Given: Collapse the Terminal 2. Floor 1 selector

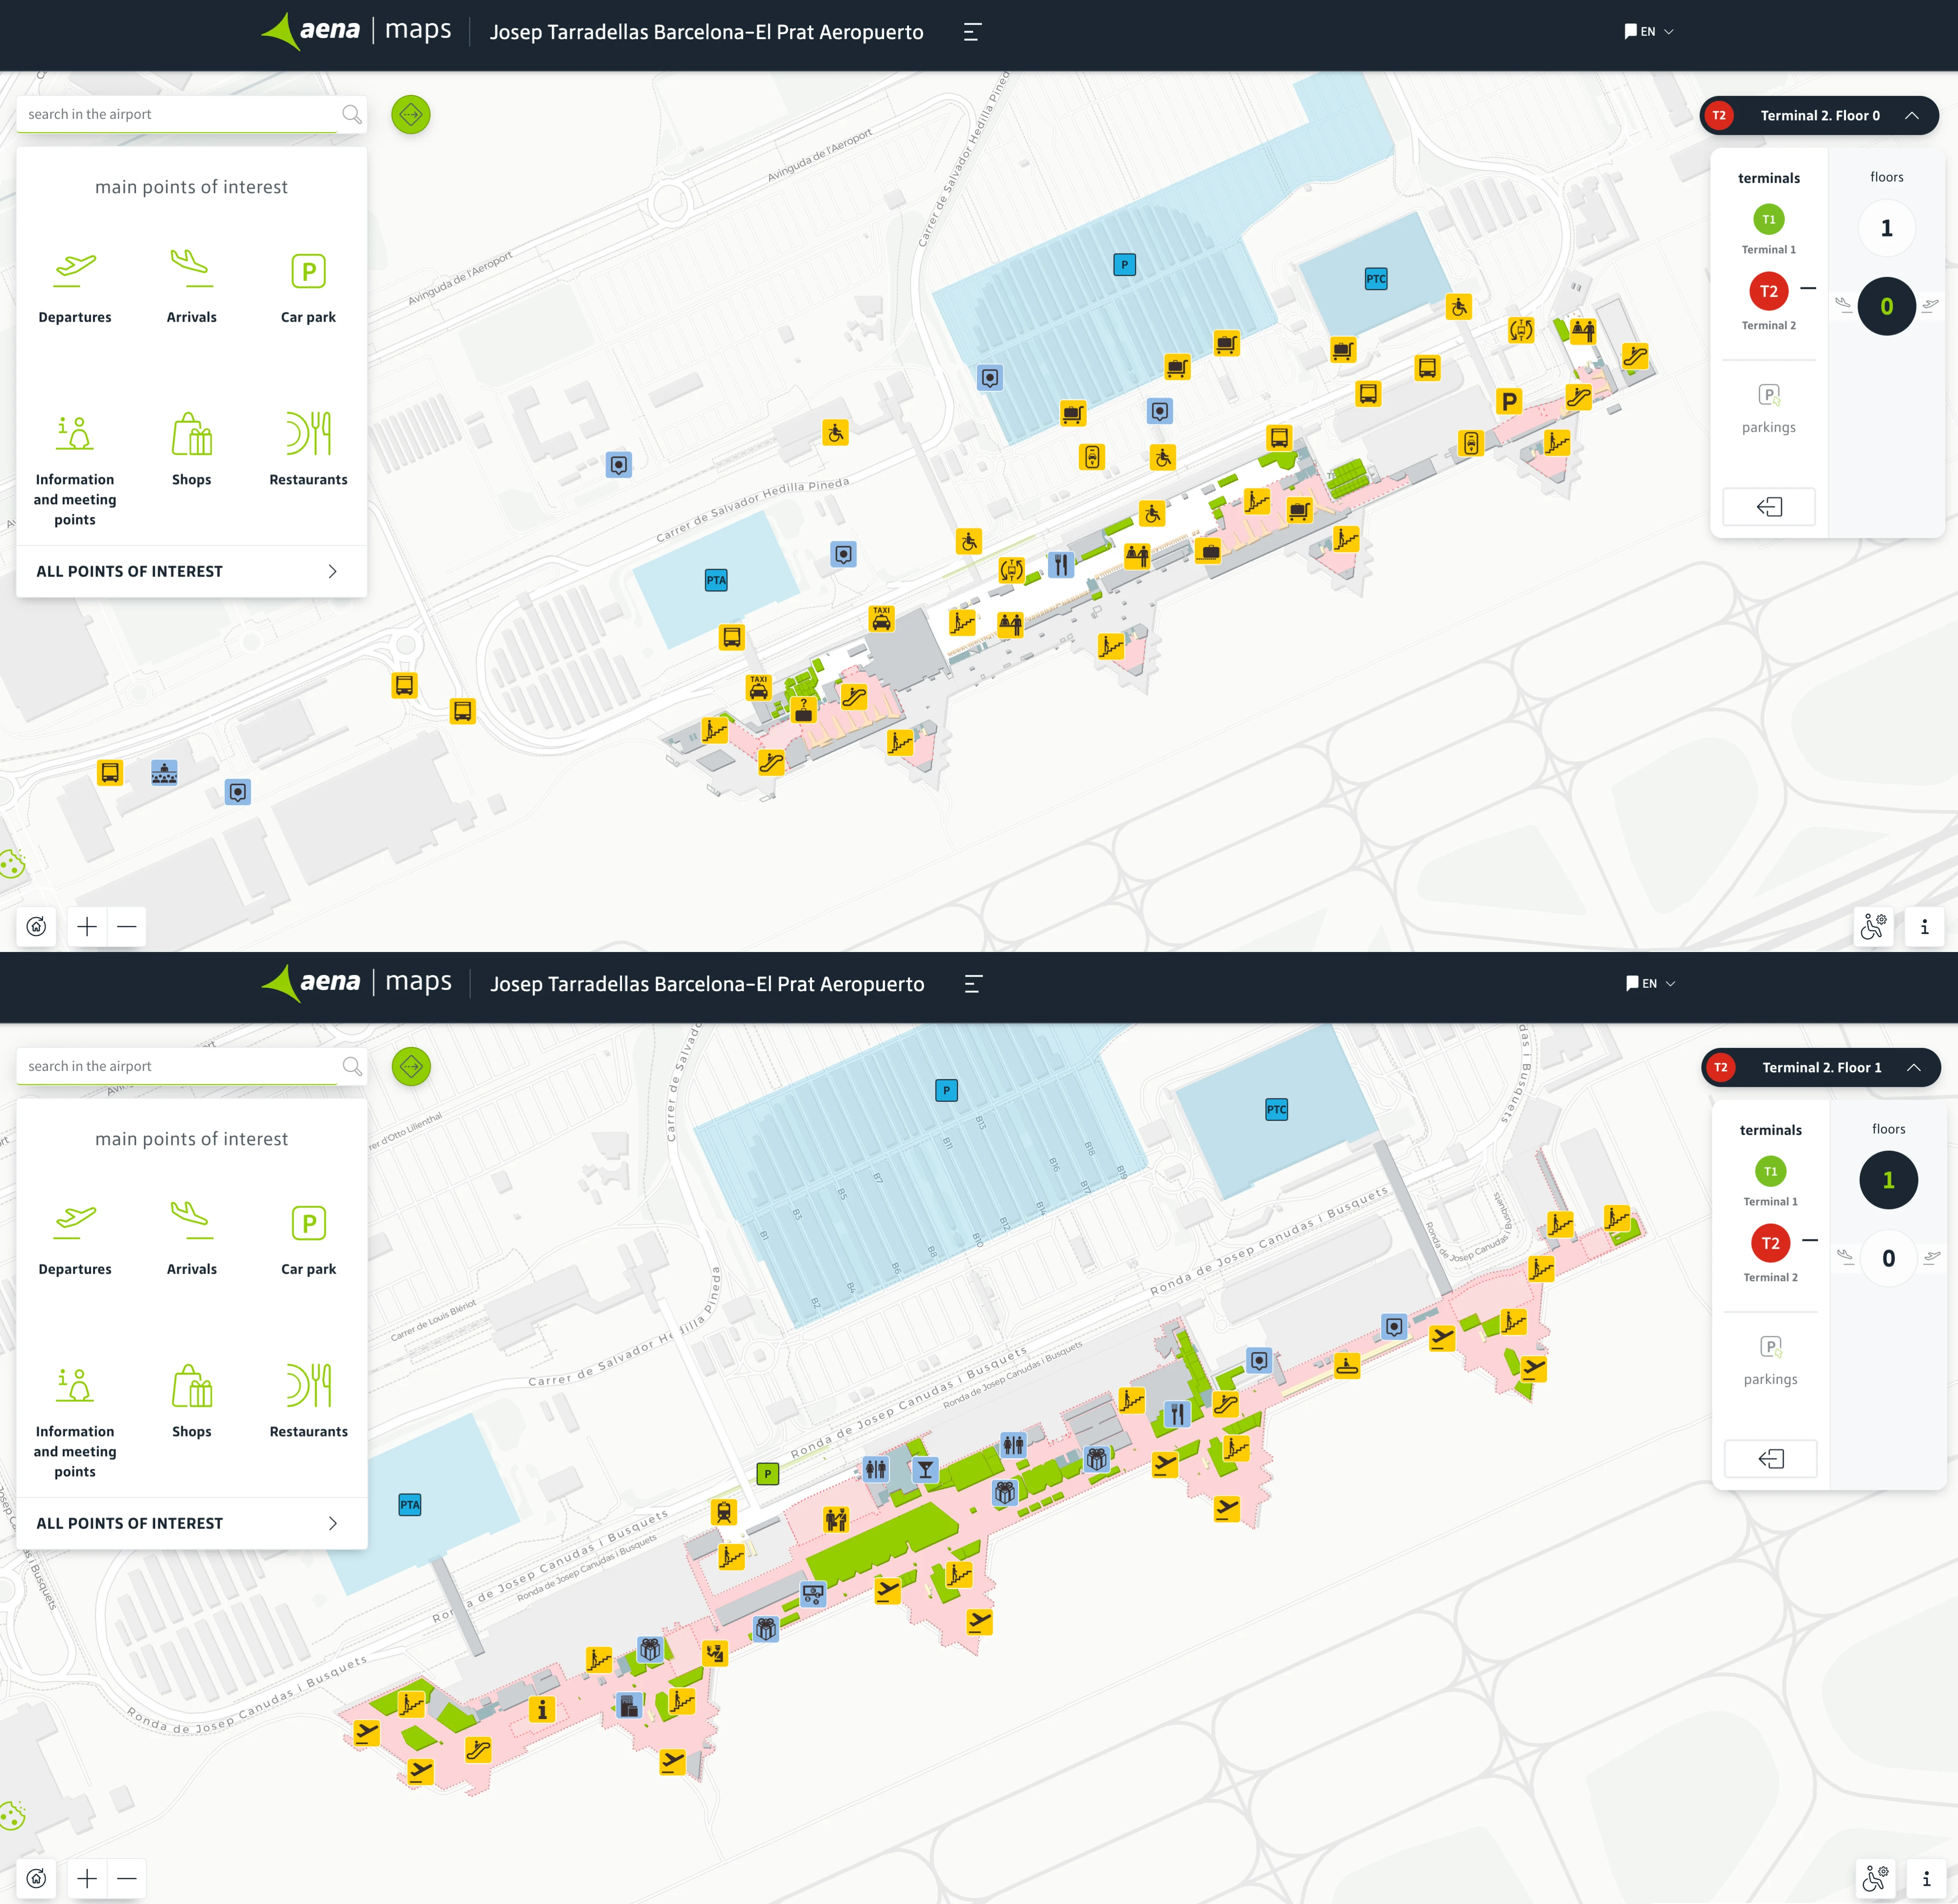Looking at the screenshot, I should tap(1913, 1068).
